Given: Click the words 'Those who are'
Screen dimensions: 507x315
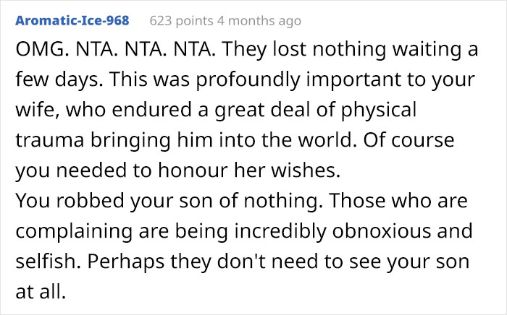Looking at the screenshot, I should pyautogui.click(x=398, y=201).
